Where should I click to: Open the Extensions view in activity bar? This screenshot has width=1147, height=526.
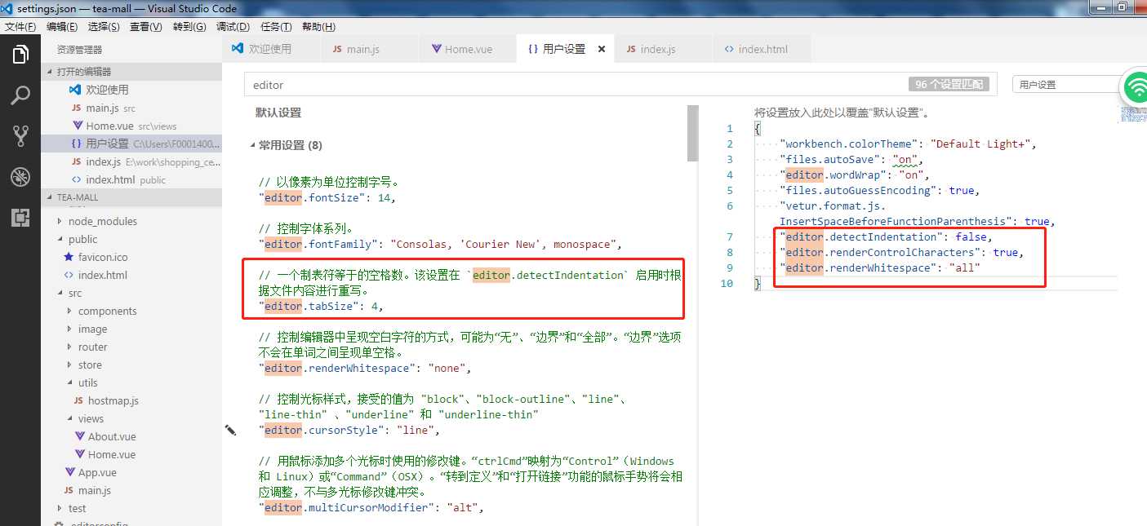20,218
